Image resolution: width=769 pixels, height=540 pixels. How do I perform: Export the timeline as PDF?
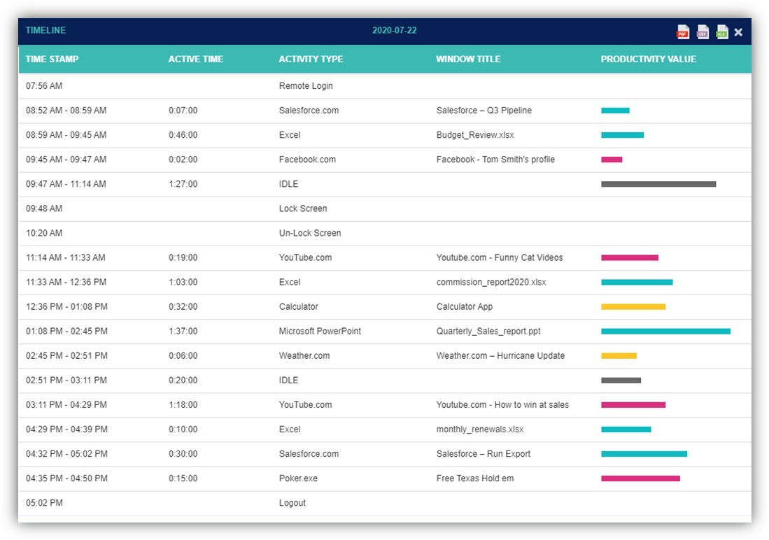[x=683, y=32]
